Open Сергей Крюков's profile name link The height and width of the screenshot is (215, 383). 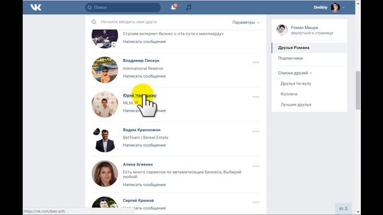point(138,201)
